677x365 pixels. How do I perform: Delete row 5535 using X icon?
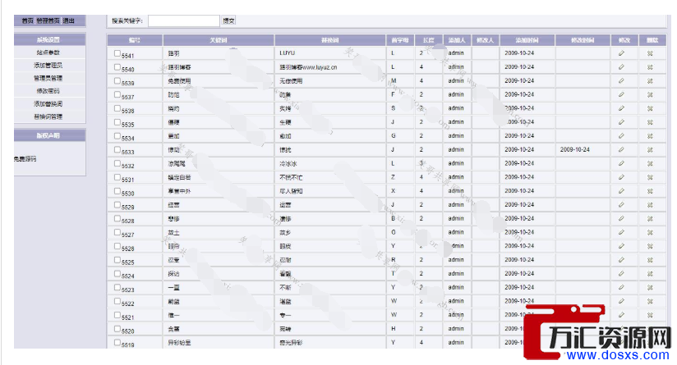pyautogui.click(x=650, y=122)
